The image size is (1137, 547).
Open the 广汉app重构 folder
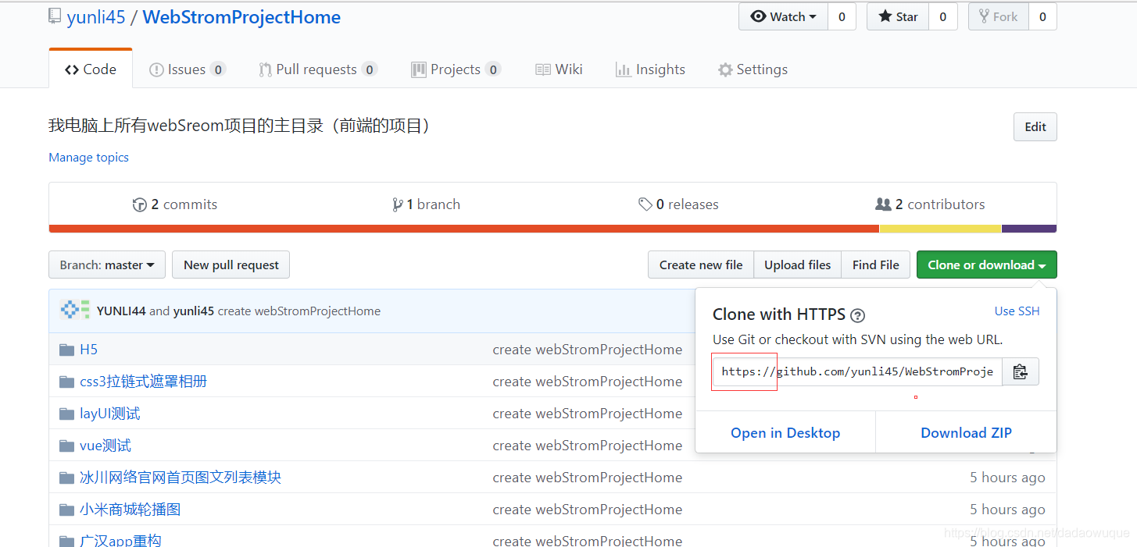coord(120,541)
